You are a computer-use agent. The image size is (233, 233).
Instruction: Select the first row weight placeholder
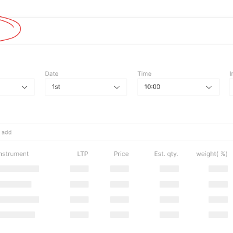pyautogui.click(x=218, y=168)
